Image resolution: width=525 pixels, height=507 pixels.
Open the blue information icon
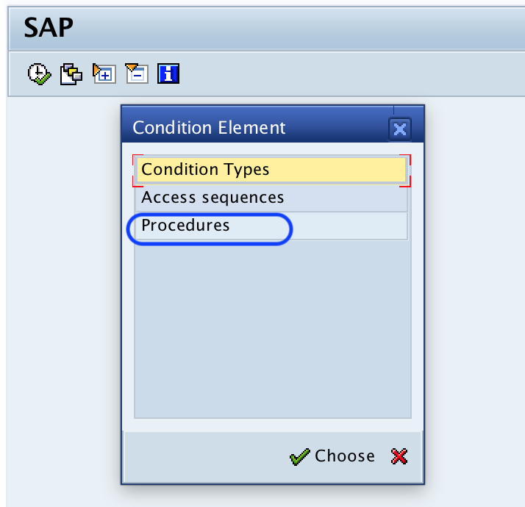point(169,73)
